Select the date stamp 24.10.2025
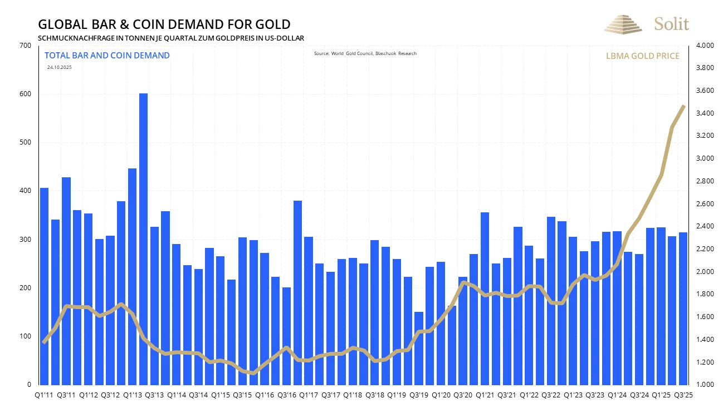Image resolution: width=728 pixels, height=408 pixels. [x=60, y=68]
